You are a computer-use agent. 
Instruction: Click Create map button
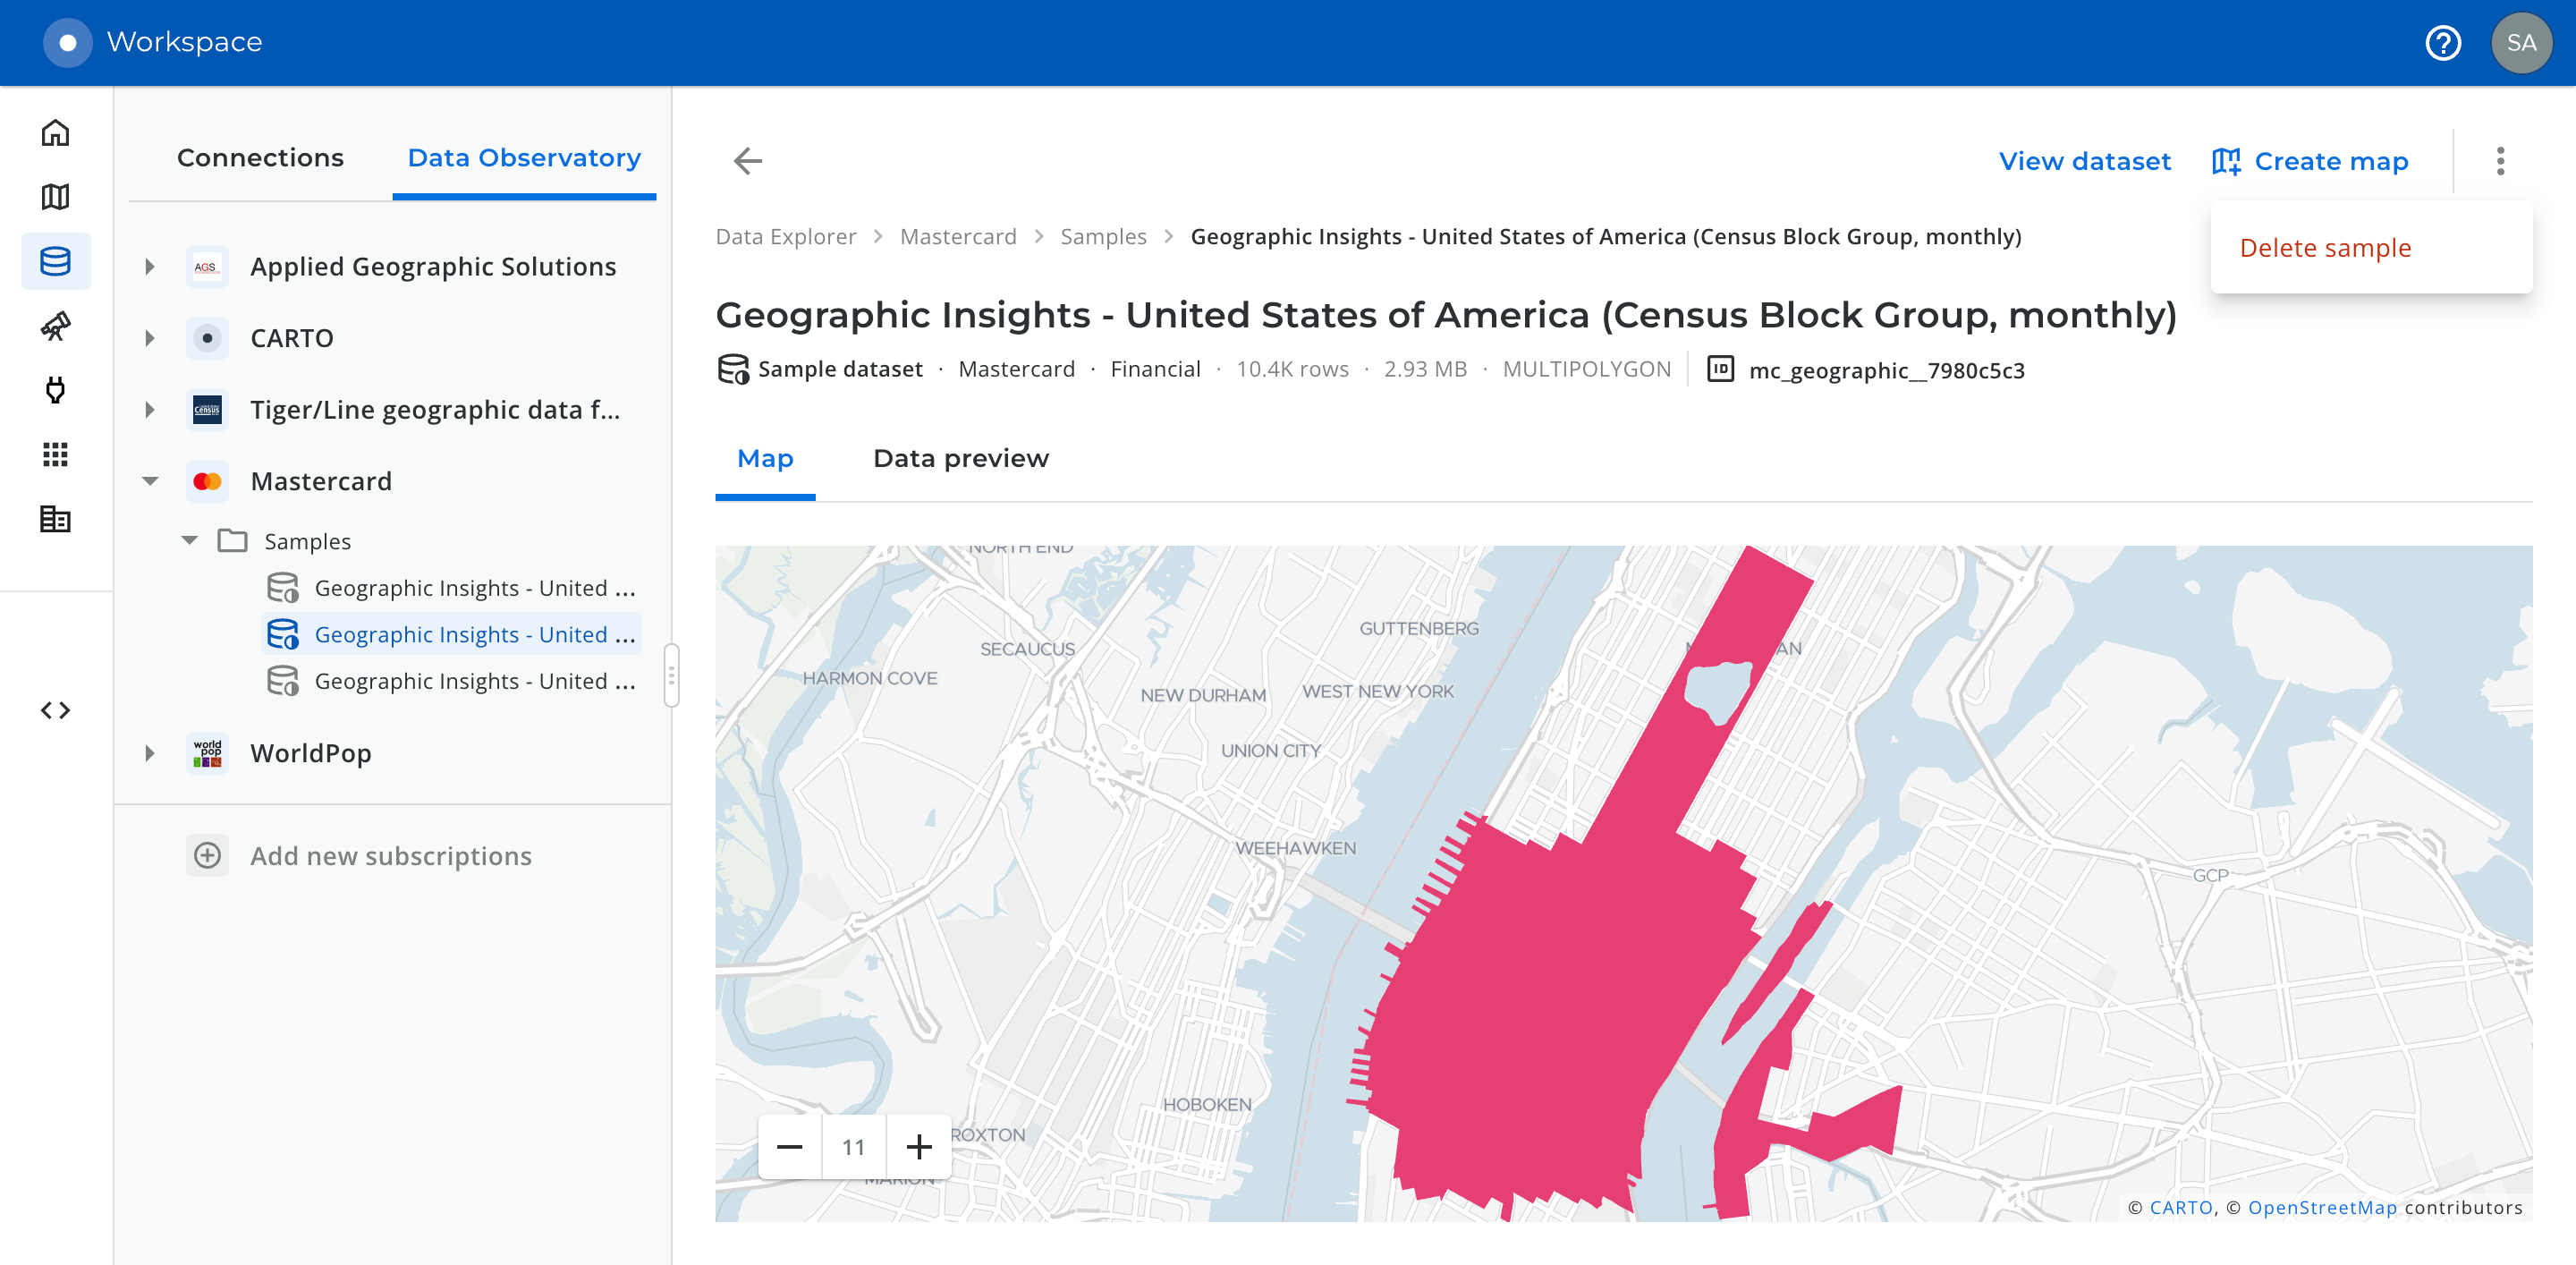pos(2311,161)
